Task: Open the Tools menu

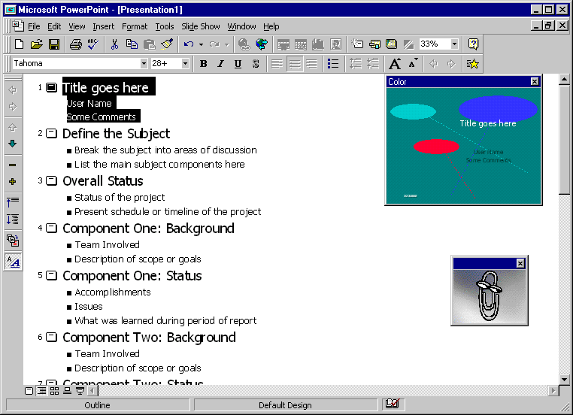Action: click(165, 26)
